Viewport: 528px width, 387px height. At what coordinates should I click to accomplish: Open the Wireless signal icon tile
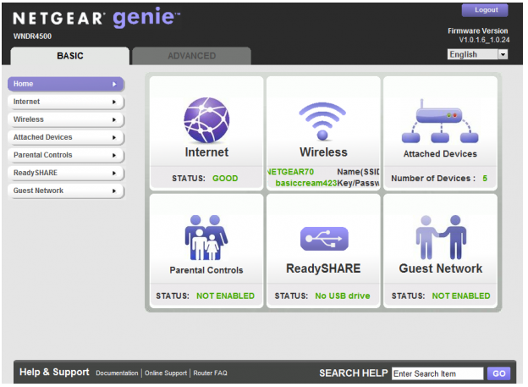click(322, 121)
